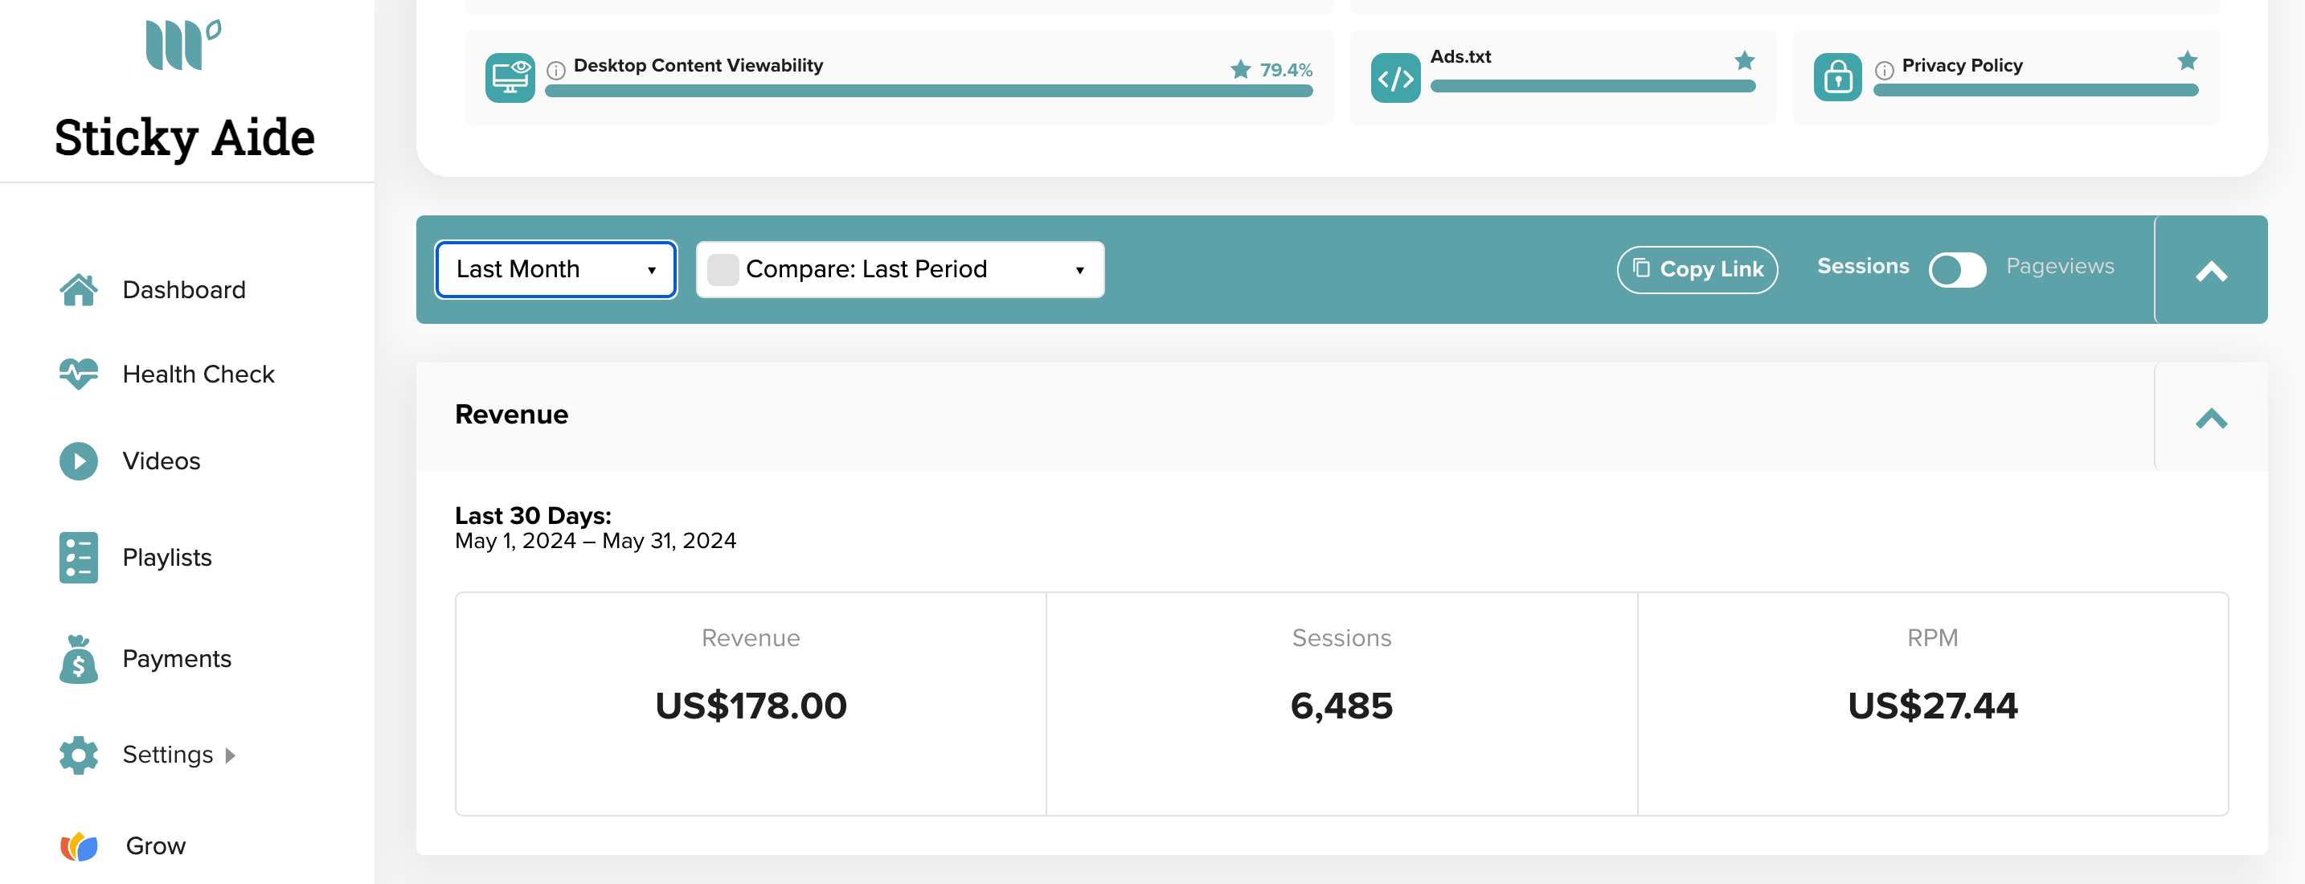Open the Settings gear icon
The height and width of the screenshot is (884, 2305).
coord(79,755)
